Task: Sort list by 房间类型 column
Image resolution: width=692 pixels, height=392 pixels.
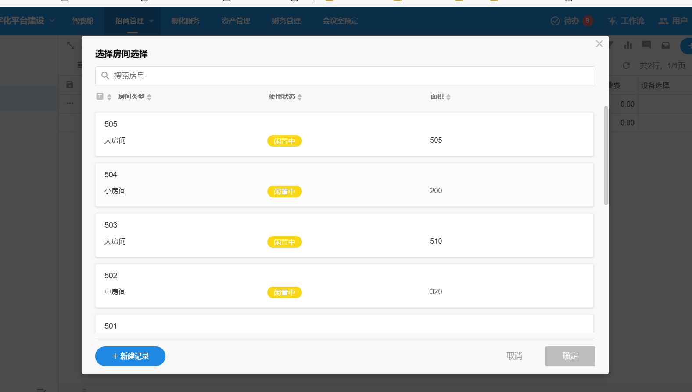Action: (149, 97)
